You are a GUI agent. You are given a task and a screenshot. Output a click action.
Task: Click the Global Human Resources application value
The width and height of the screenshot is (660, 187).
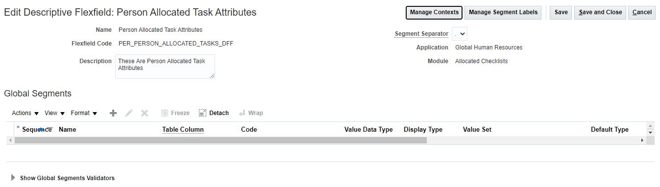tap(489, 47)
